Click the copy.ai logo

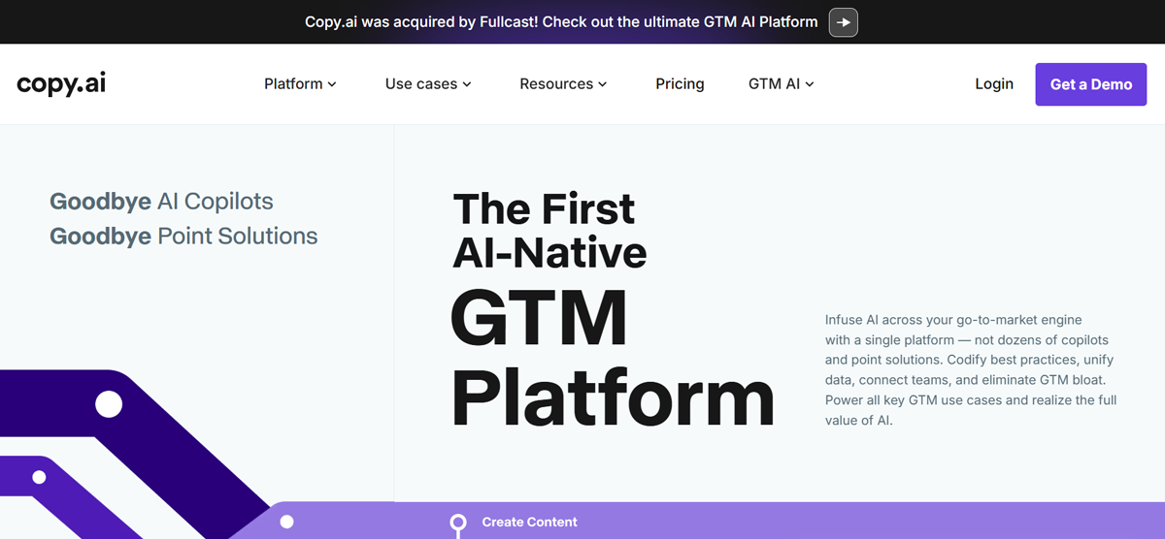coord(61,84)
